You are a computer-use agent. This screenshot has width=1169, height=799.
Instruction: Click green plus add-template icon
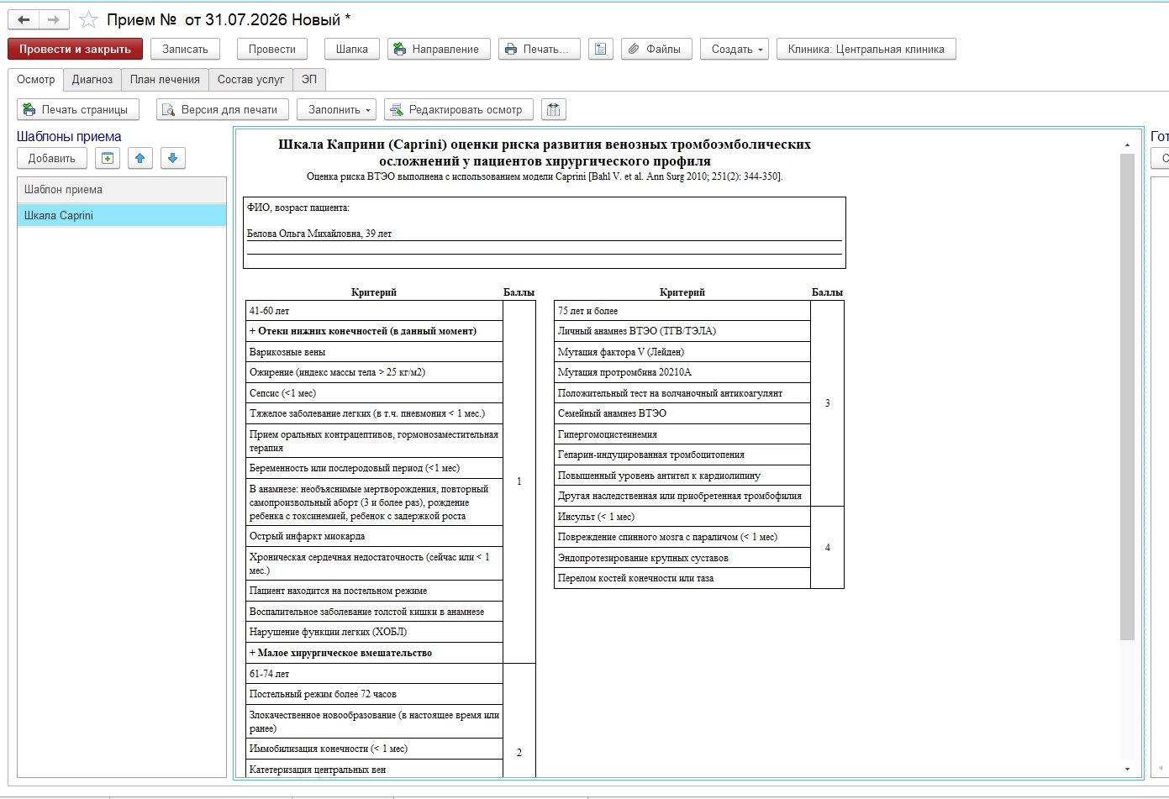pos(108,158)
